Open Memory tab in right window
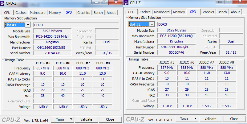This screenshot has height=124, width=247. [x=179, y=12]
